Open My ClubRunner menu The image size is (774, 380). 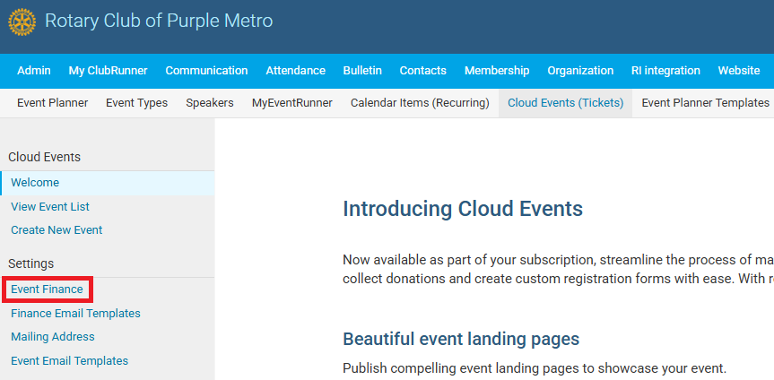point(109,71)
